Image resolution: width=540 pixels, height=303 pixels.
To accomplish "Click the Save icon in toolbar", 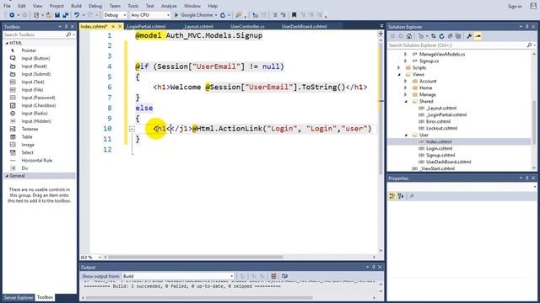I will tap(57, 15).
